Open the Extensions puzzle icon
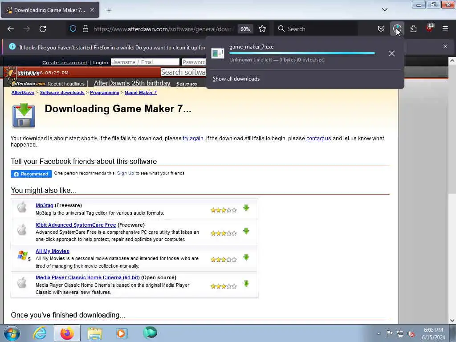 tap(413, 29)
